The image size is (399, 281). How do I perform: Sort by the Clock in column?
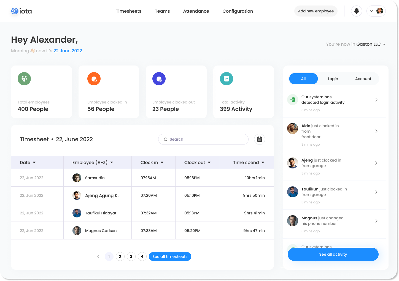click(152, 162)
